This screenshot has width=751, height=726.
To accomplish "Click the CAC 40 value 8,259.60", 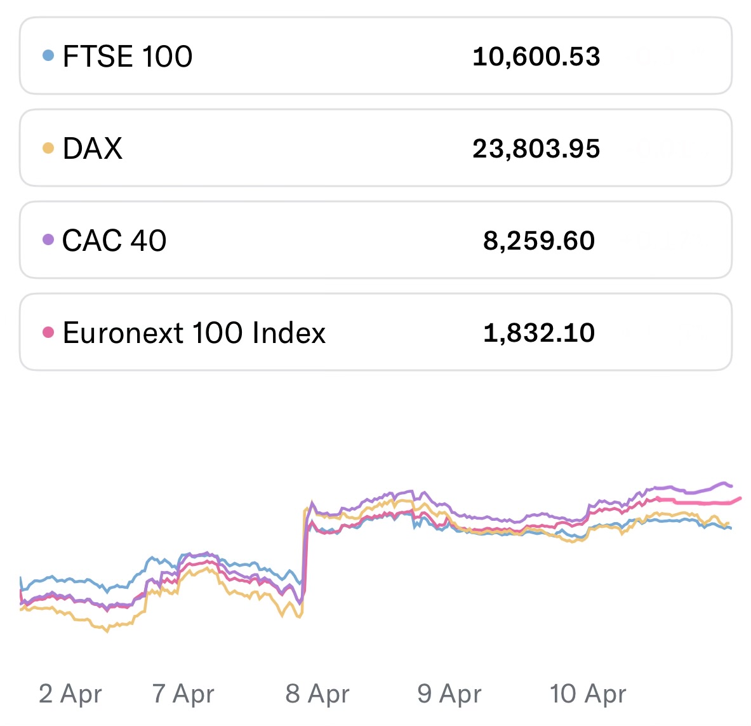I will pyautogui.click(x=538, y=241).
